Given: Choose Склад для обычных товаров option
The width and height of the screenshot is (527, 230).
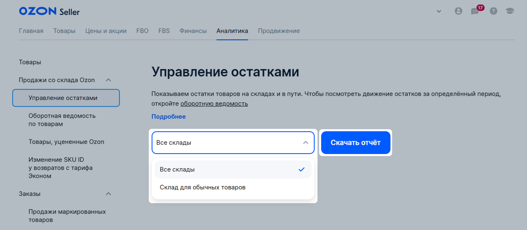Looking at the screenshot, I should pos(233,187).
